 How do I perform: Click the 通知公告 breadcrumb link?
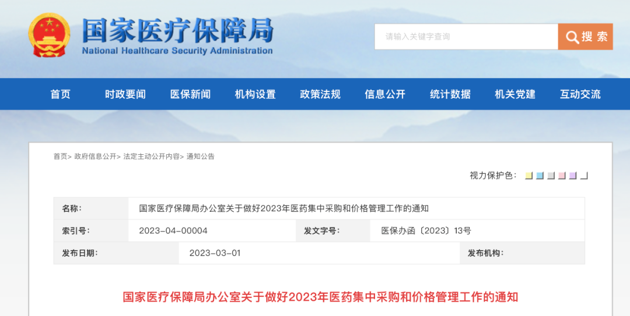pos(201,157)
